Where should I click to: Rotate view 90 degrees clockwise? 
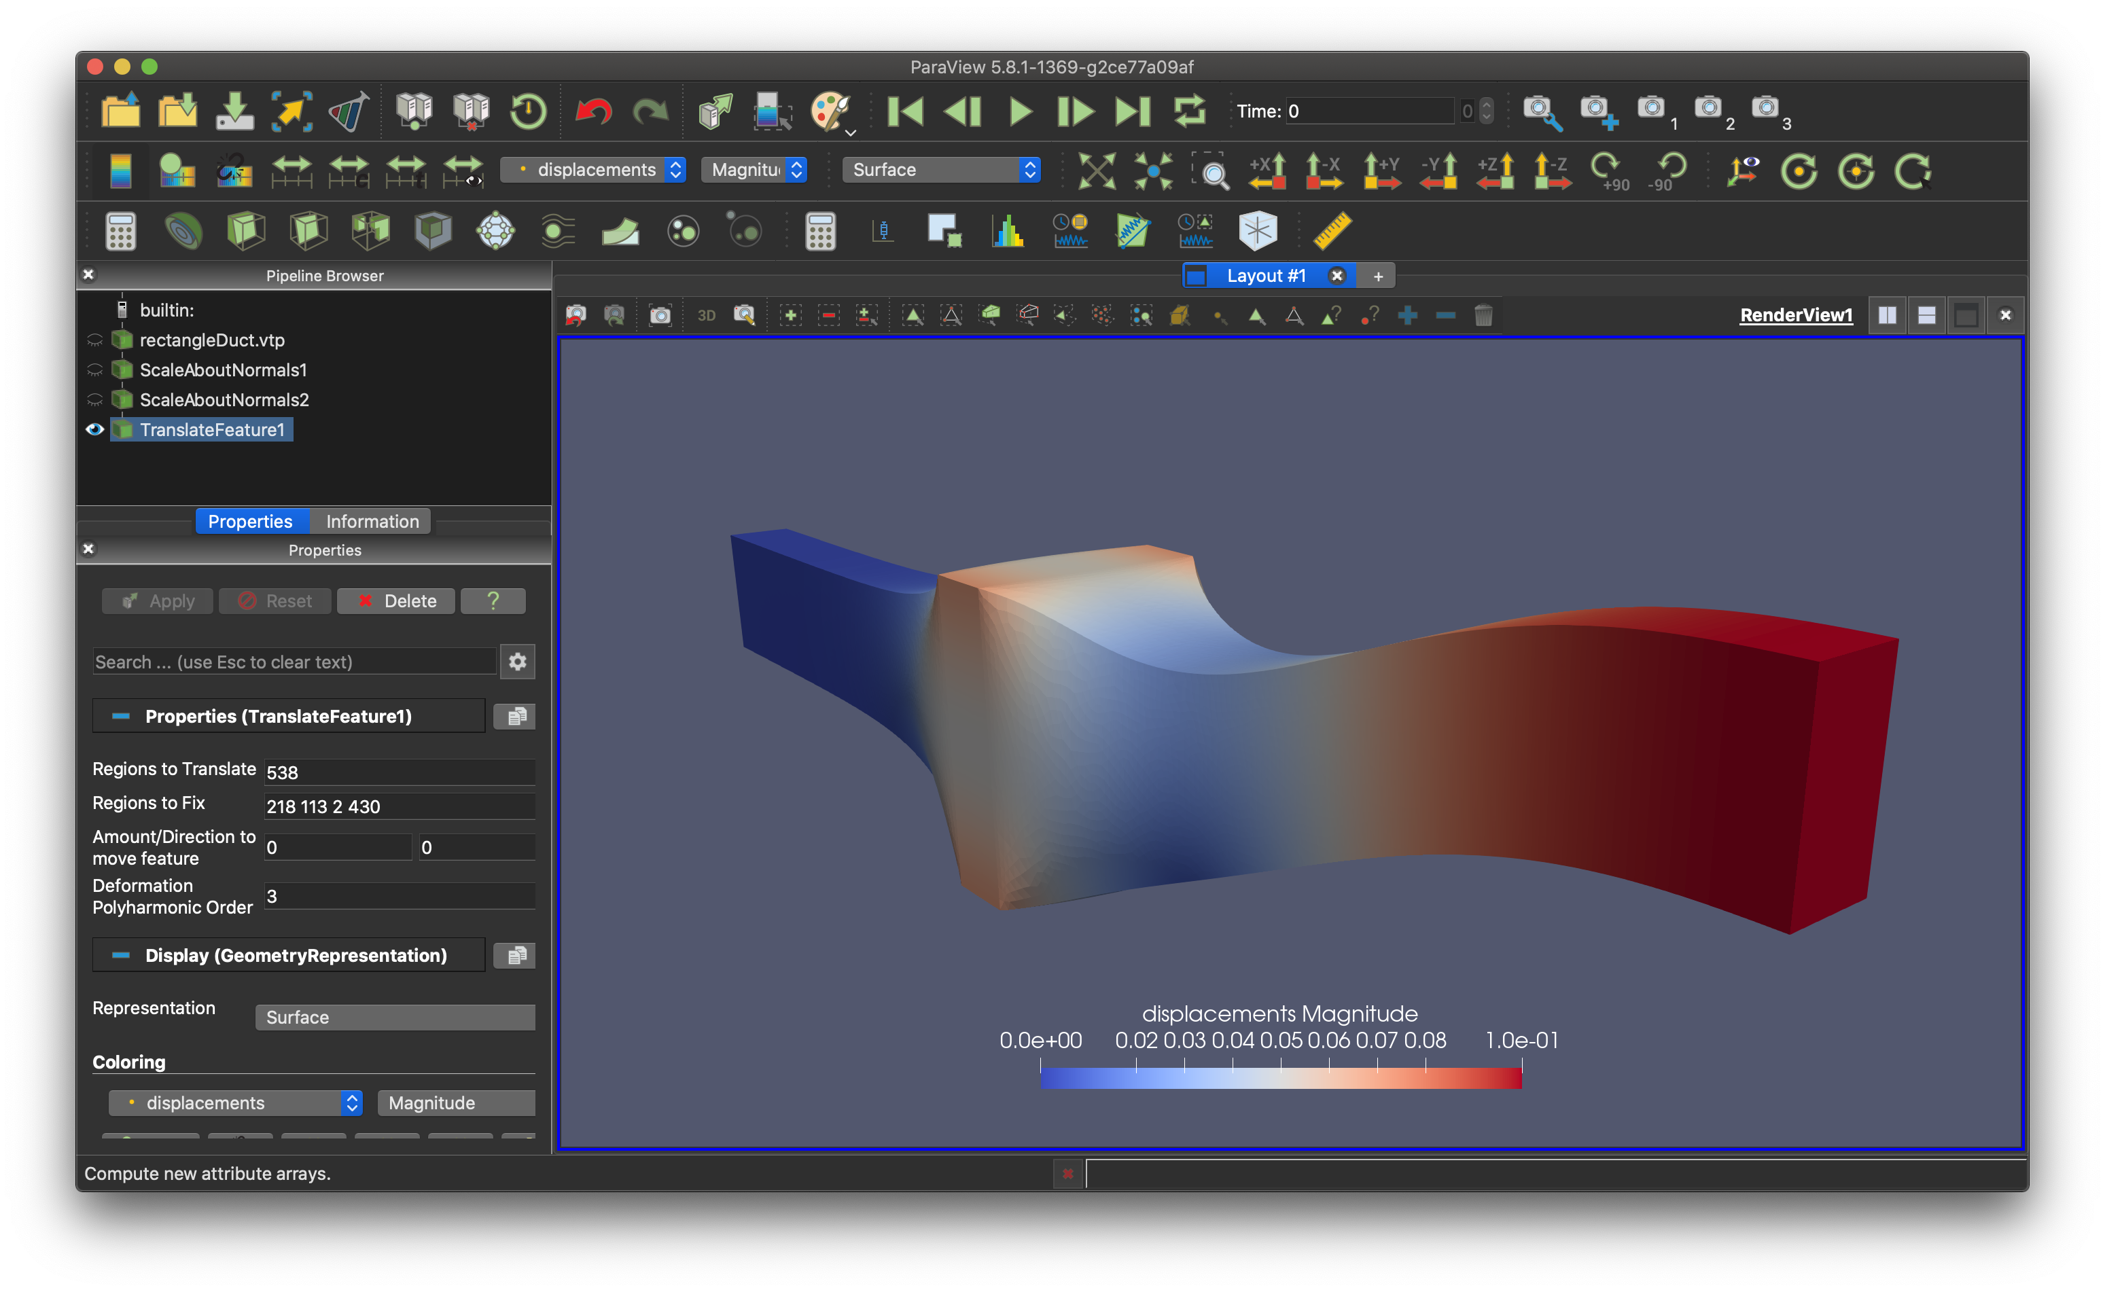click(1610, 170)
